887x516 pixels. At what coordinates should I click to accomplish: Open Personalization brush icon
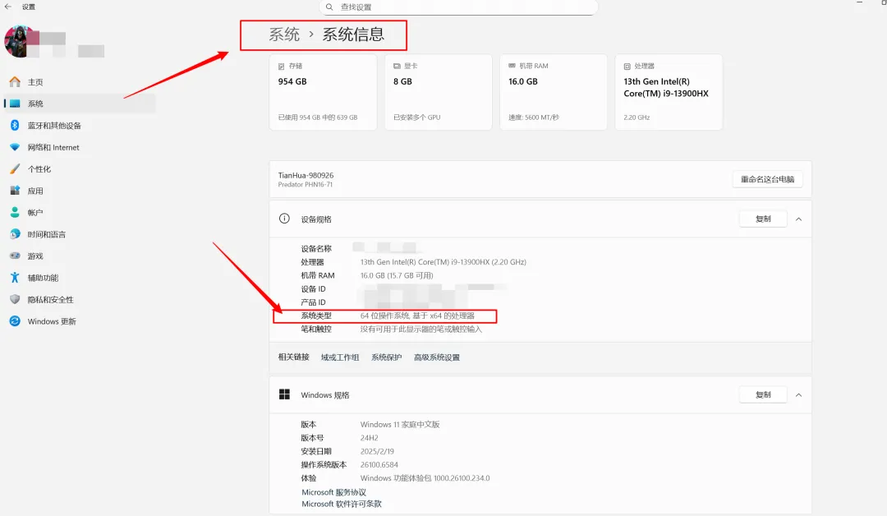[x=15, y=168]
